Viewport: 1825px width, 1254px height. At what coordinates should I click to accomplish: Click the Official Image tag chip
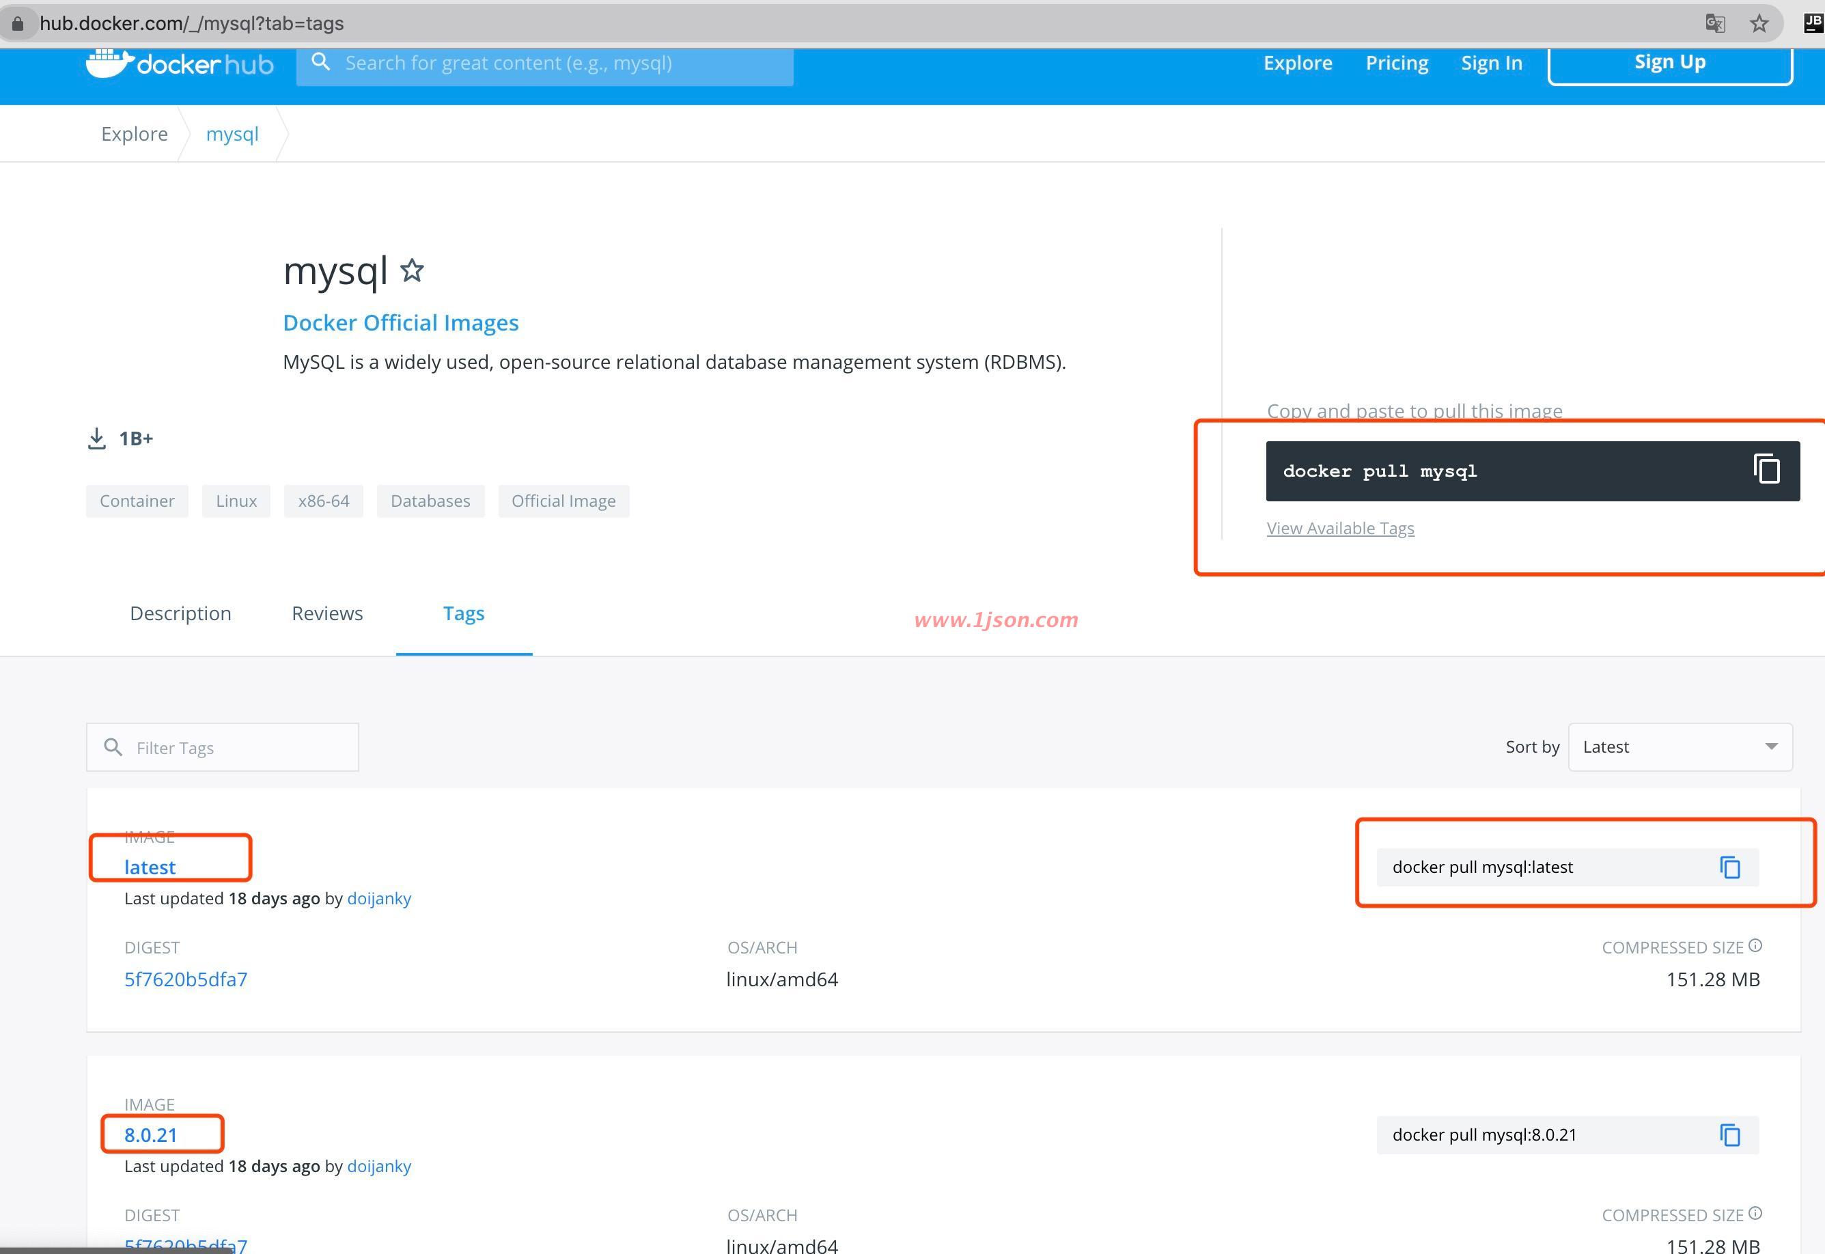pyautogui.click(x=563, y=501)
